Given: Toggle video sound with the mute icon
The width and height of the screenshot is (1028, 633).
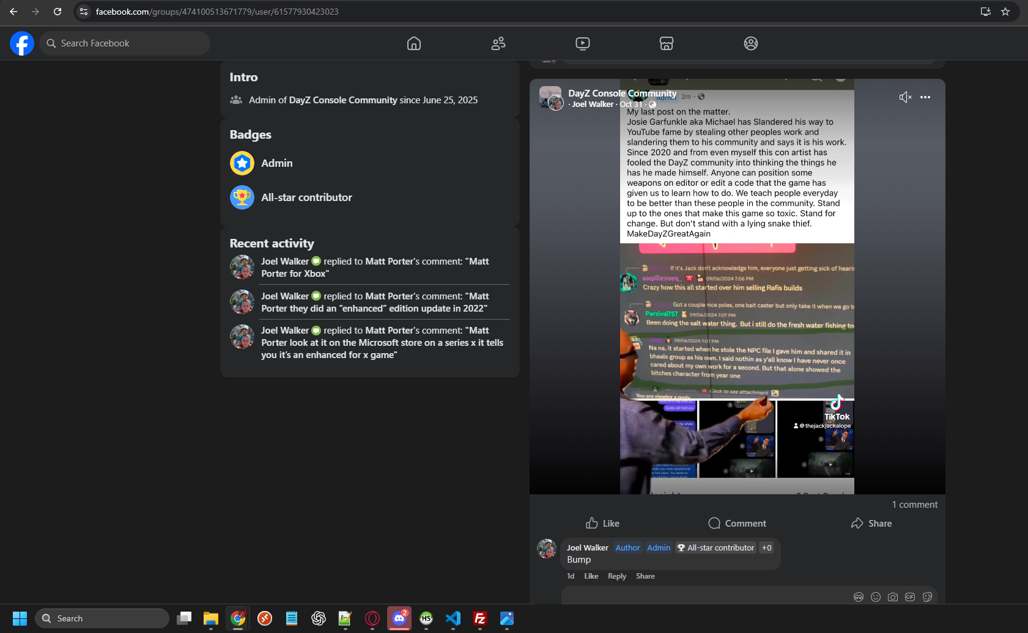Looking at the screenshot, I should point(905,97).
